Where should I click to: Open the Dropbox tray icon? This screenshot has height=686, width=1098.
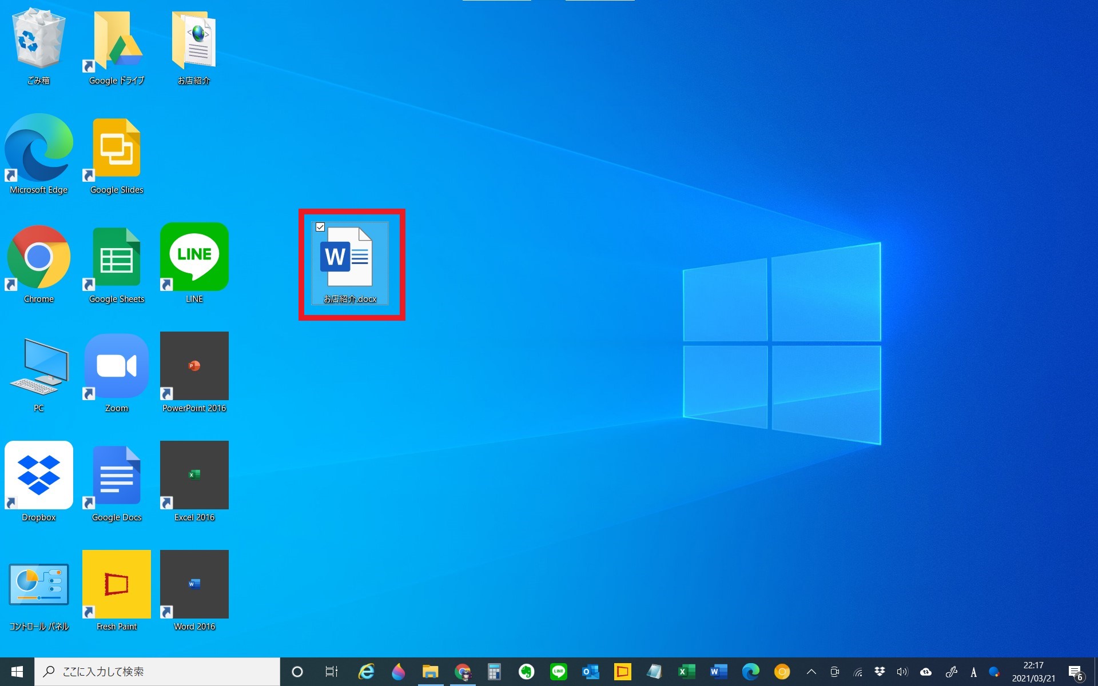(880, 672)
